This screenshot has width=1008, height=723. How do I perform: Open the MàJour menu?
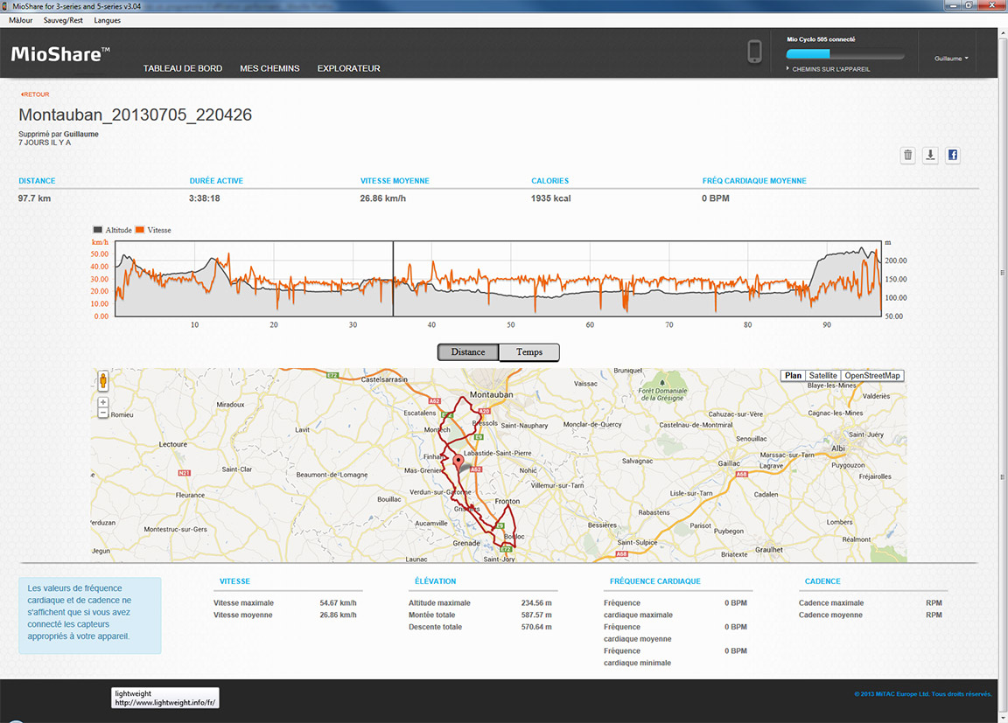click(21, 20)
